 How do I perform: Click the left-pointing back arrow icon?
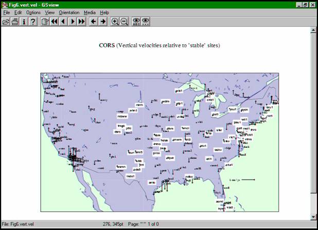click(x=93, y=22)
